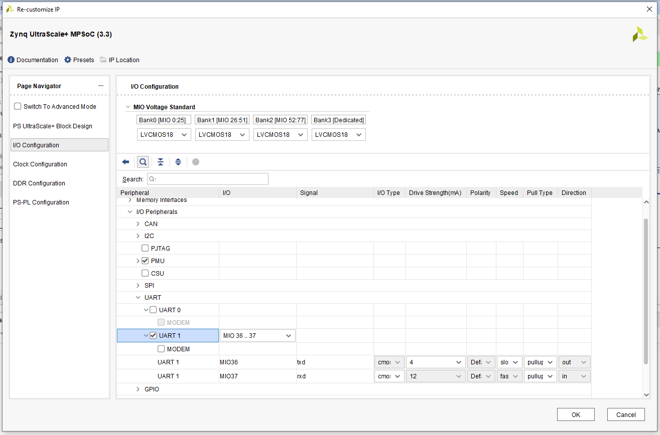Open txd Direction dropdown showing out

point(575,362)
